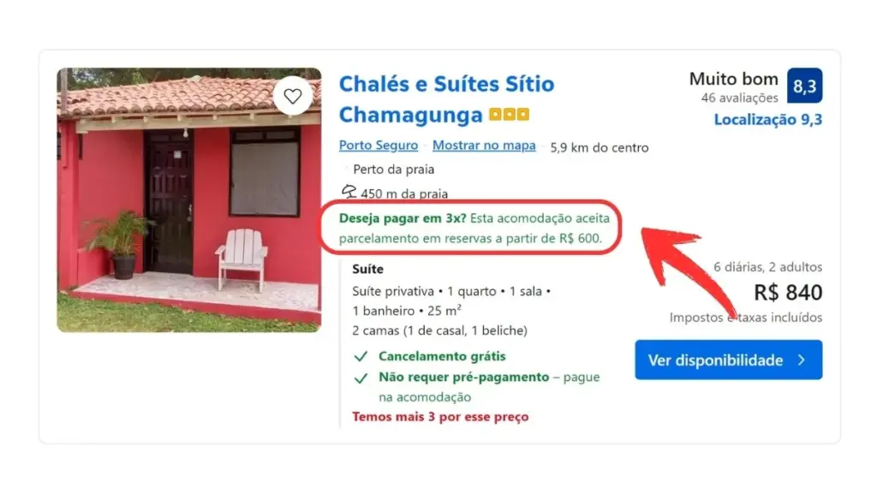Click the chevron arrow in Ver disponibilidade
The image size is (877, 493).
[x=802, y=360]
